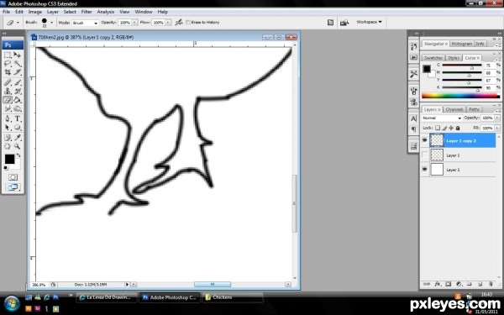Select the Zoom magnifier tool
Image resolution: width=504 pixels, height=315 pixels.
click(x=18, y=146)
